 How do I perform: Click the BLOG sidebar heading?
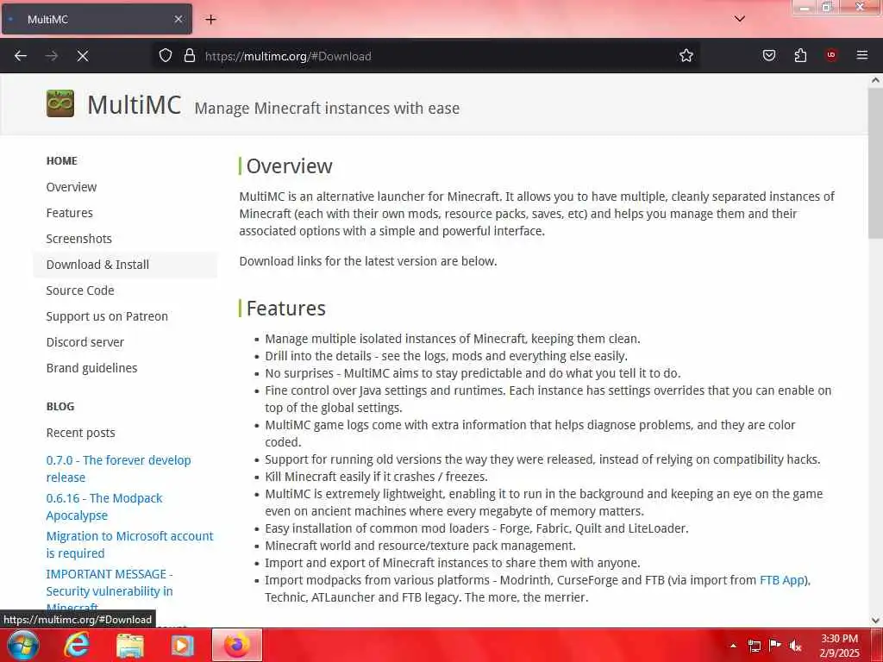60,407
